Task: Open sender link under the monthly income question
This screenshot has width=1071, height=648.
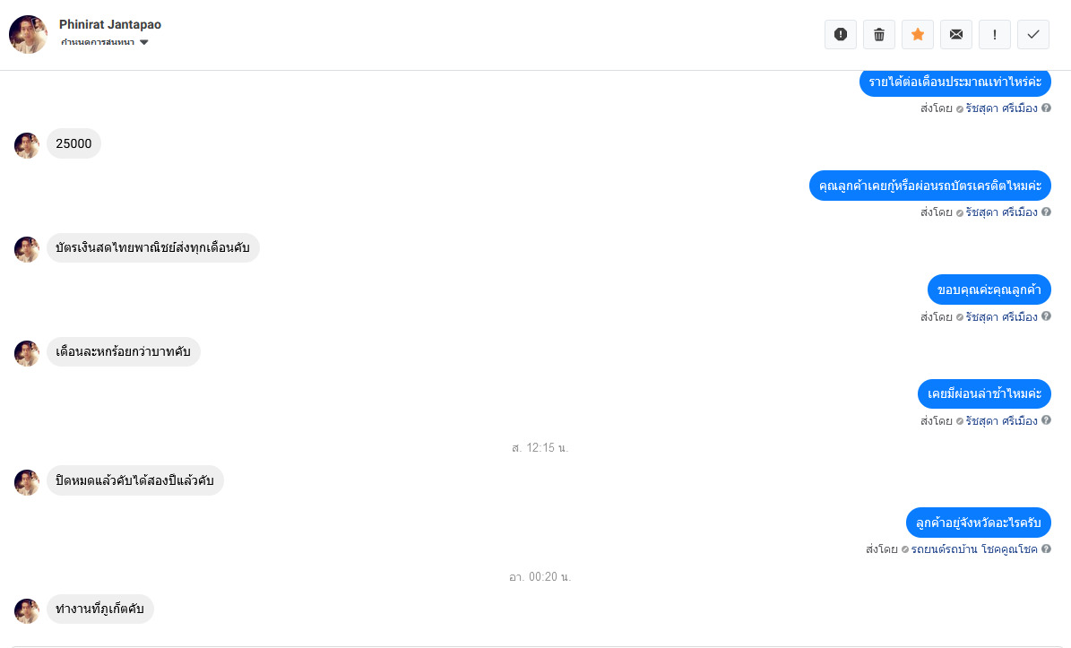Action: [x=1001, y=108]
